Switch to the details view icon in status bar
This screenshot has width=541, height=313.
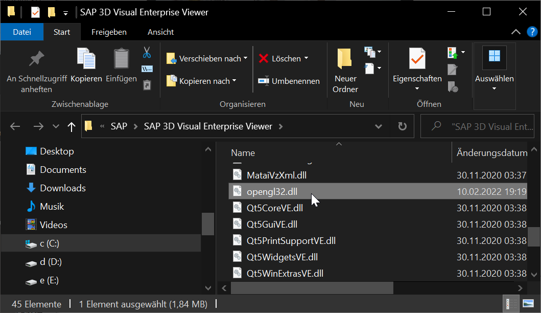point(511,304)
